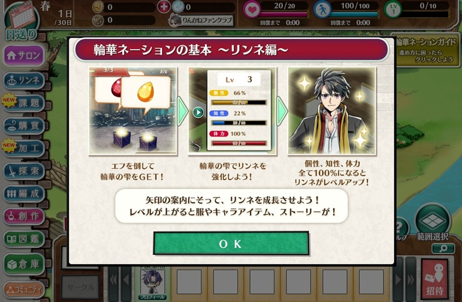Open the りんかねファンクラブ banner
Image resolution: width=462 pixels, height=302 pixels.
point(201,20)
